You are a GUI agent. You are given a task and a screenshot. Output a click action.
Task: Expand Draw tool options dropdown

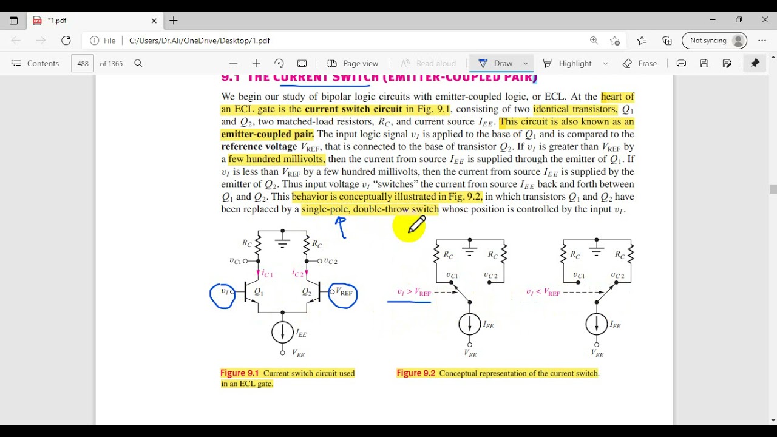point(526,63)
